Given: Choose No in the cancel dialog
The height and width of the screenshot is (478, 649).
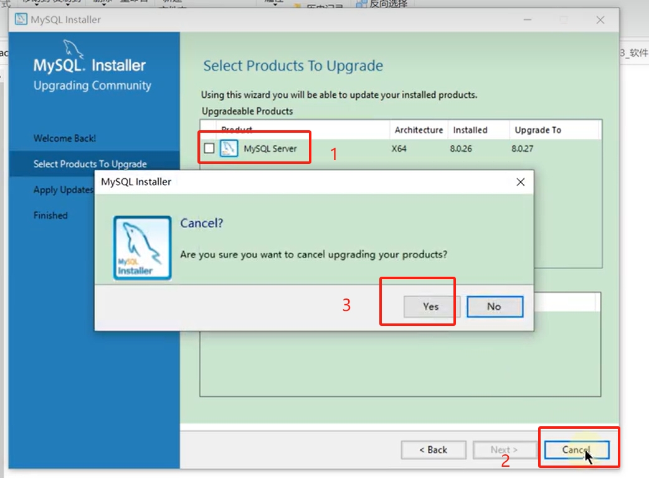Looking at the screenshot, I should [495, 307].
